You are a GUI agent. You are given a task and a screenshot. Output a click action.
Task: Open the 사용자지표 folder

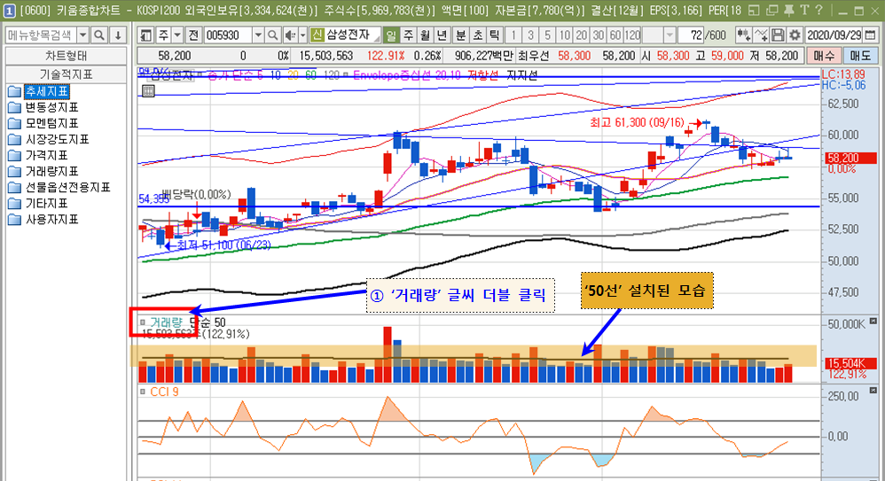point(43,220)
